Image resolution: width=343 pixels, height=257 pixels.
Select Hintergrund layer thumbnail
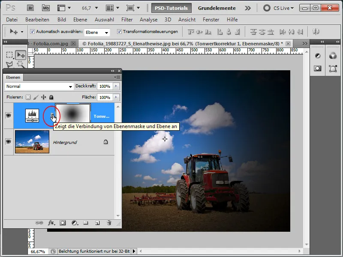tap(32, 142)
